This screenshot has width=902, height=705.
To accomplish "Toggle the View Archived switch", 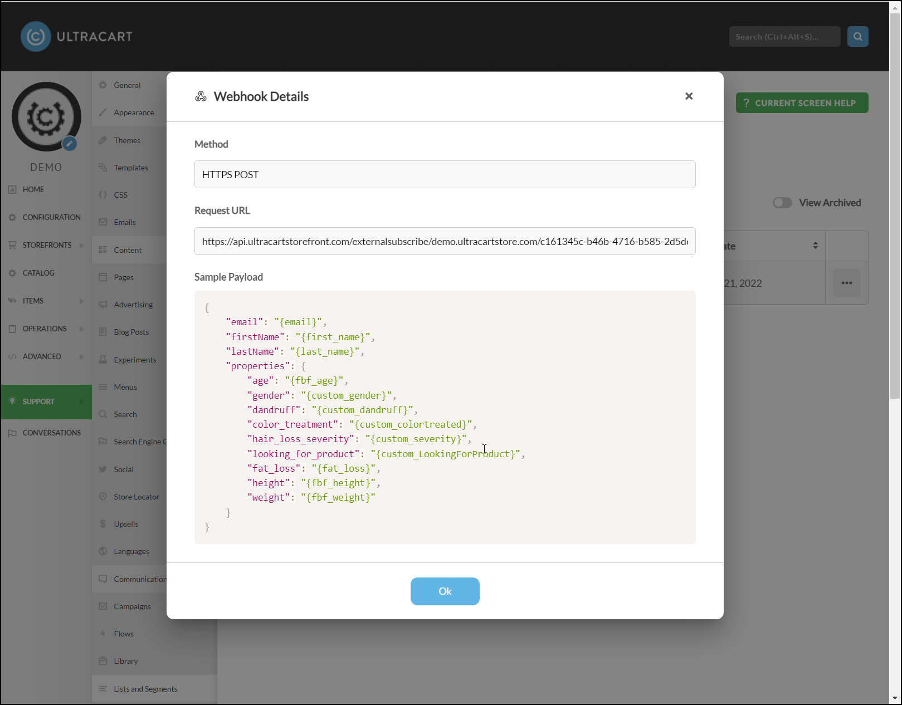I will 782,203.
